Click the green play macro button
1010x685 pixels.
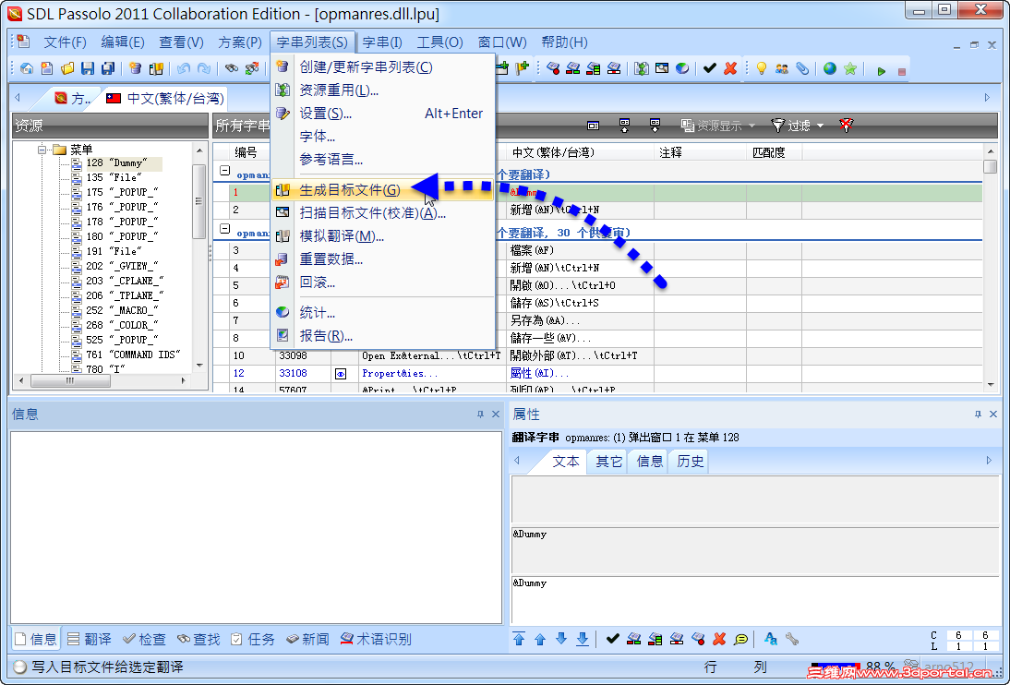pyautogui.click(x=881, y=71)
